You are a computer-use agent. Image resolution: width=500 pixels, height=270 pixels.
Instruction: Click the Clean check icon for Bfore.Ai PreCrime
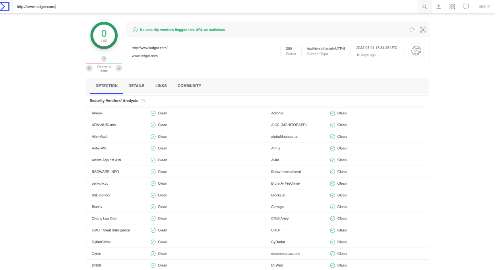pyautogui.click(x=333, y=183)
